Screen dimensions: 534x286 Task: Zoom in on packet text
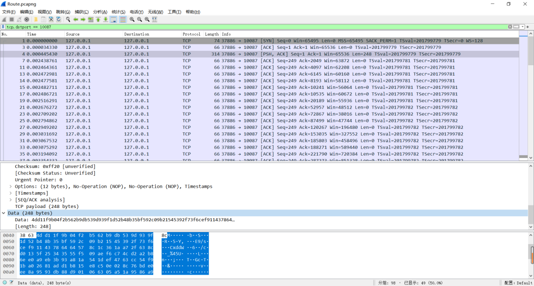click(x=132, y=19)
